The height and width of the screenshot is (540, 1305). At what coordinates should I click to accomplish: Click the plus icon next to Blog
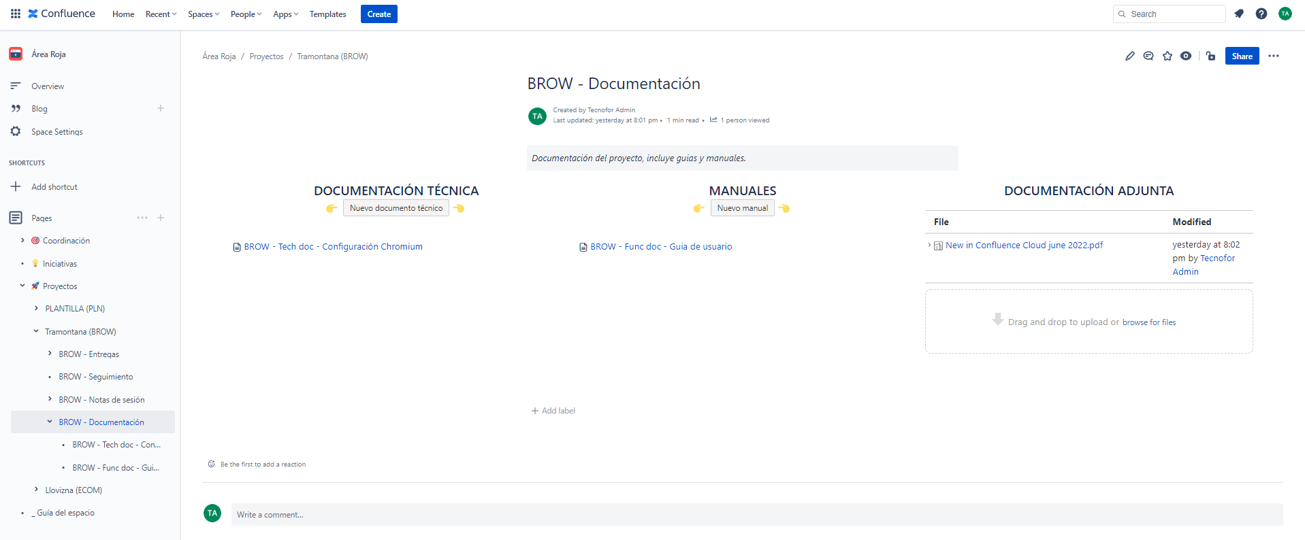[161, 108]
